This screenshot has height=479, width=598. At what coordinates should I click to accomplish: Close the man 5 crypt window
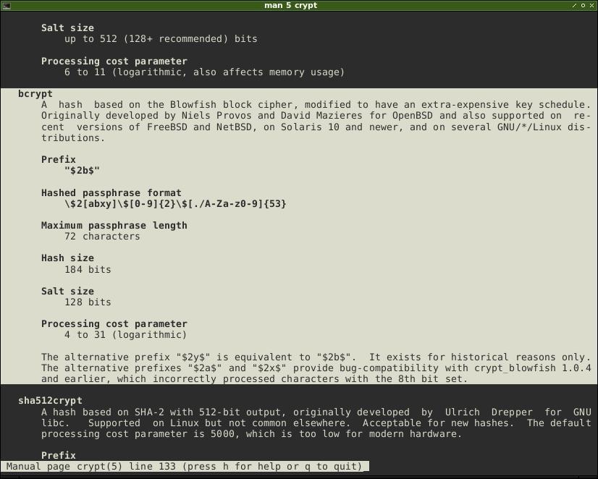pos(591,5)
